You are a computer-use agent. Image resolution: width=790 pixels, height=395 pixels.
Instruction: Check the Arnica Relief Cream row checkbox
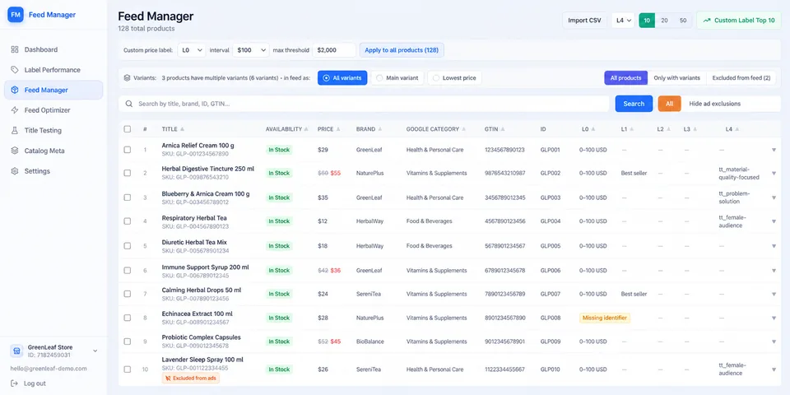(128, 150)
